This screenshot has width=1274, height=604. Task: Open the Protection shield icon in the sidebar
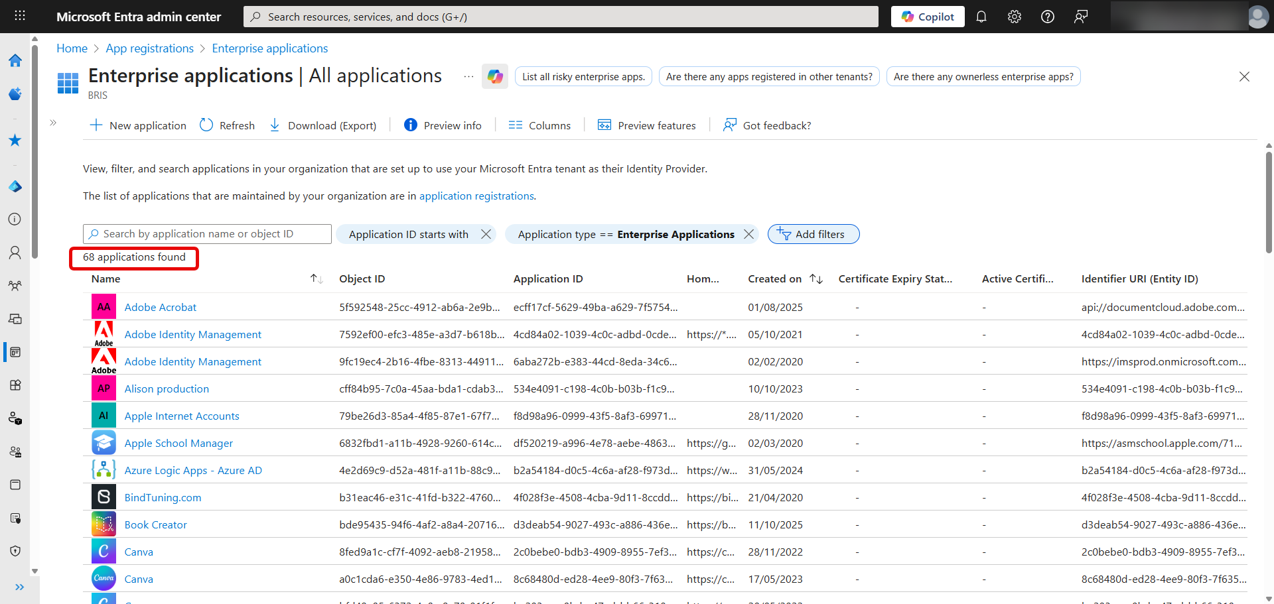15,550
